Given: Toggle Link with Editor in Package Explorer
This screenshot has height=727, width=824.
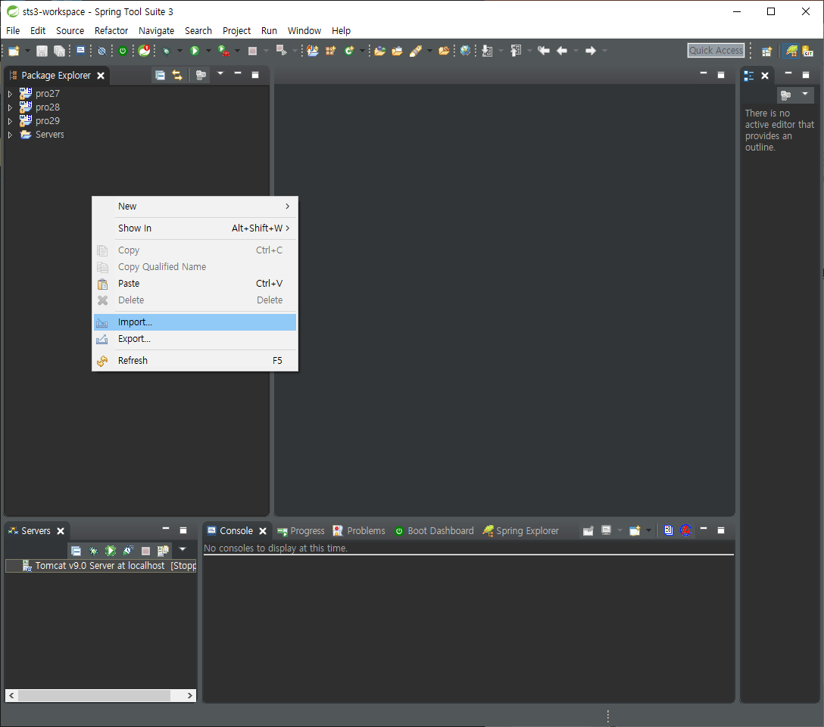Looking at the screenshot, I should [178, 76].
